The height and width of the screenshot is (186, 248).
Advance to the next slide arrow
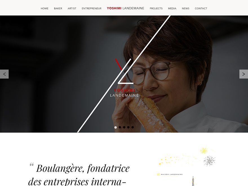tap(243, 74)
